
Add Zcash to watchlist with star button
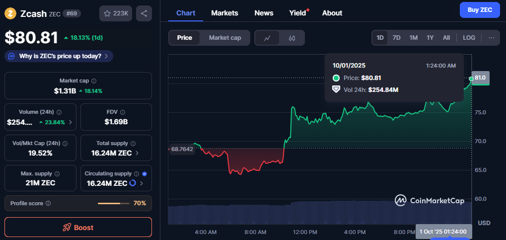pyautogui.click(x=116, y=13)
